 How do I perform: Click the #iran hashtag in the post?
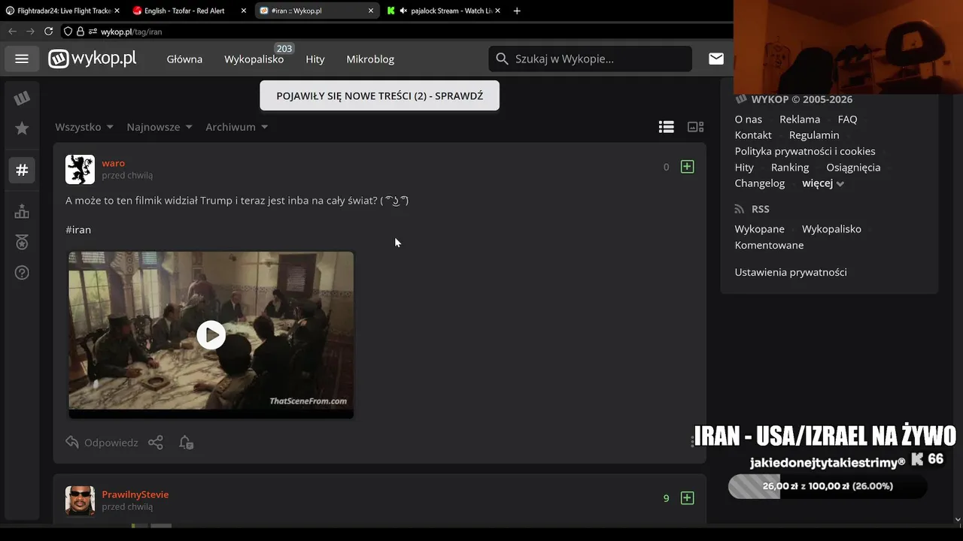point(78,229)
